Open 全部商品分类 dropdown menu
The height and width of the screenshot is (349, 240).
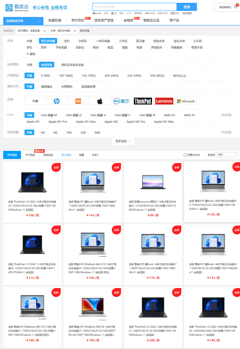pos(23,21)
